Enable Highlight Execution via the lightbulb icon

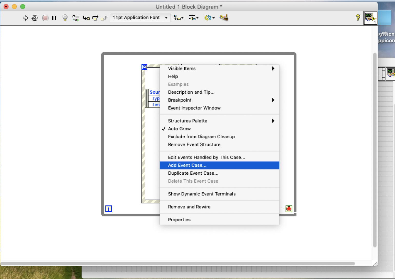[x=65, y=18]
